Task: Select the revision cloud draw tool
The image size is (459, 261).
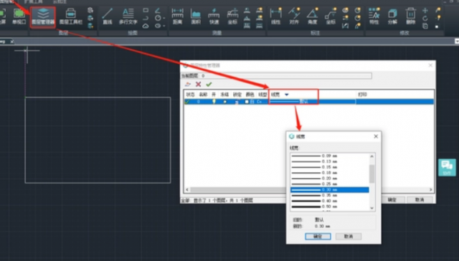Action: [146, 26]
